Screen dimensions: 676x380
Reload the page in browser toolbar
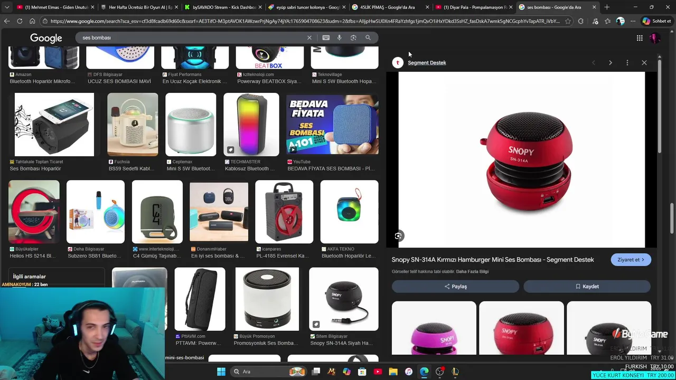[20, 21]
